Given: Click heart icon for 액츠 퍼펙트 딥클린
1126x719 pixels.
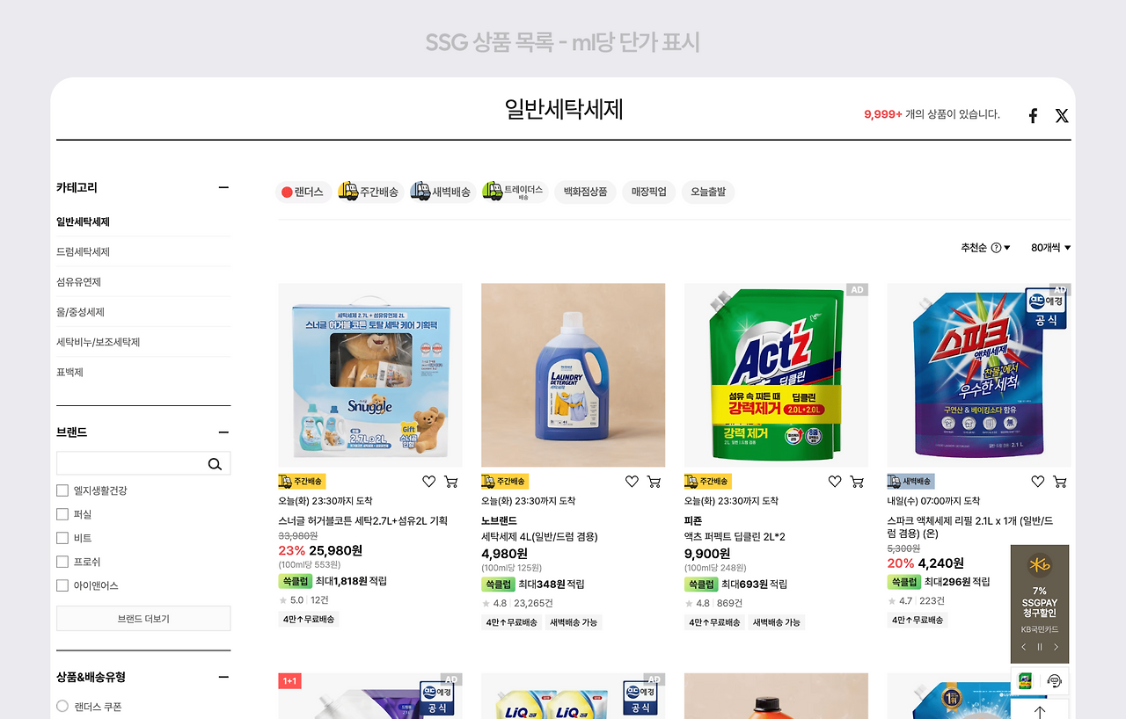Looking at the screenshot, I should pos(835,482).
